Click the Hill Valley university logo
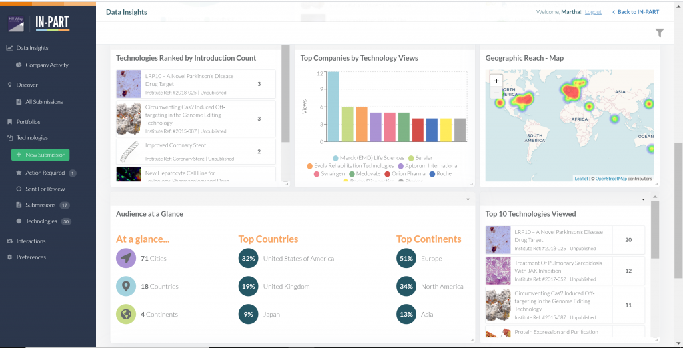 coord(17,23)
